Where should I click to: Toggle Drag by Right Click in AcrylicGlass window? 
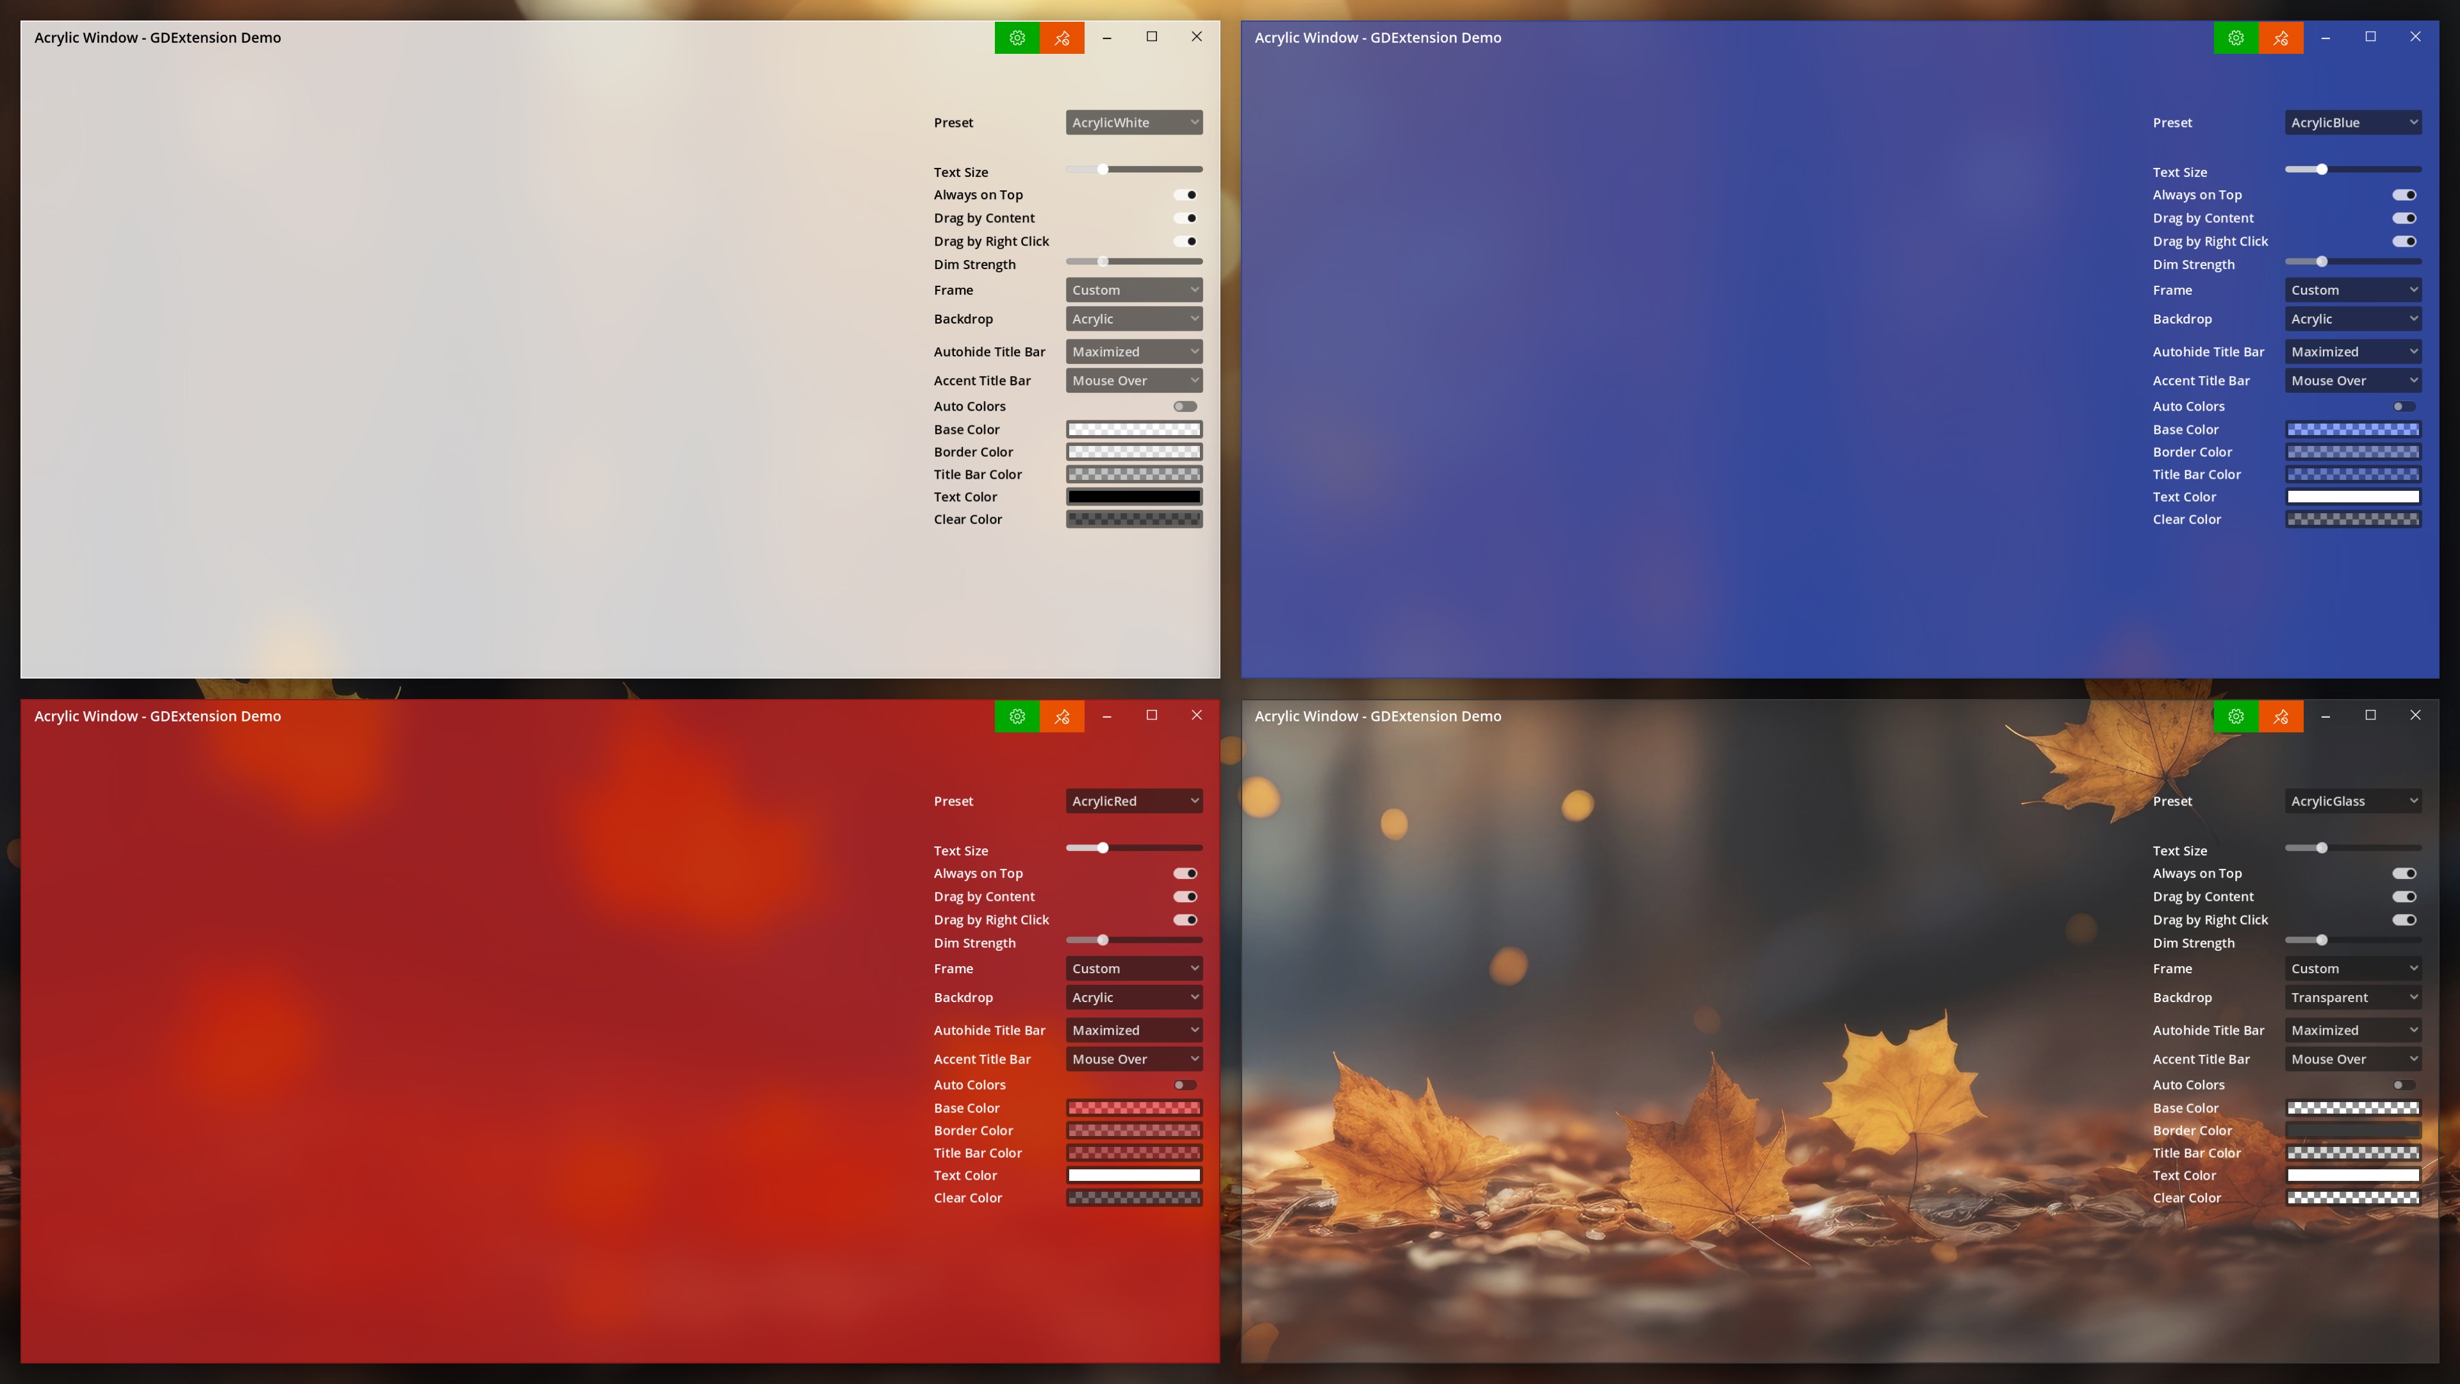pyautogui.click(x=2404, y=920)
